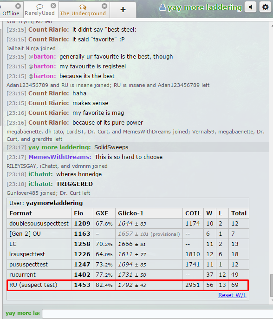Click yay more laddering name in SolidSweeps message
This screenshot has height=319, width=273.
coord(60,147)
